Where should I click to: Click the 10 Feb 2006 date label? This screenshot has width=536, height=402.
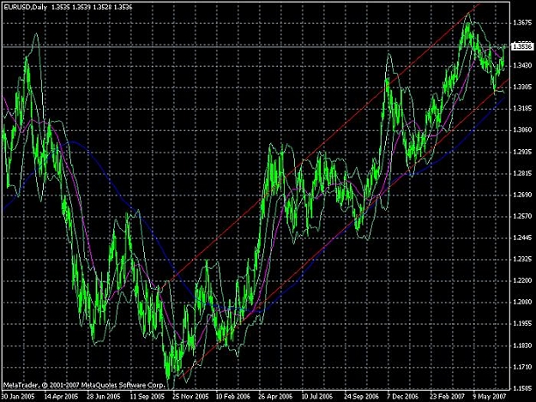pyautogui.click(x=233, y=397)
